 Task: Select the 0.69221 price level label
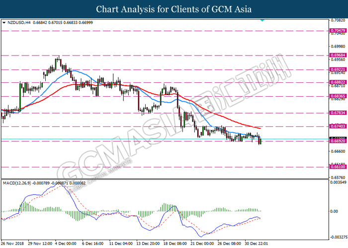tap(338, 69)
